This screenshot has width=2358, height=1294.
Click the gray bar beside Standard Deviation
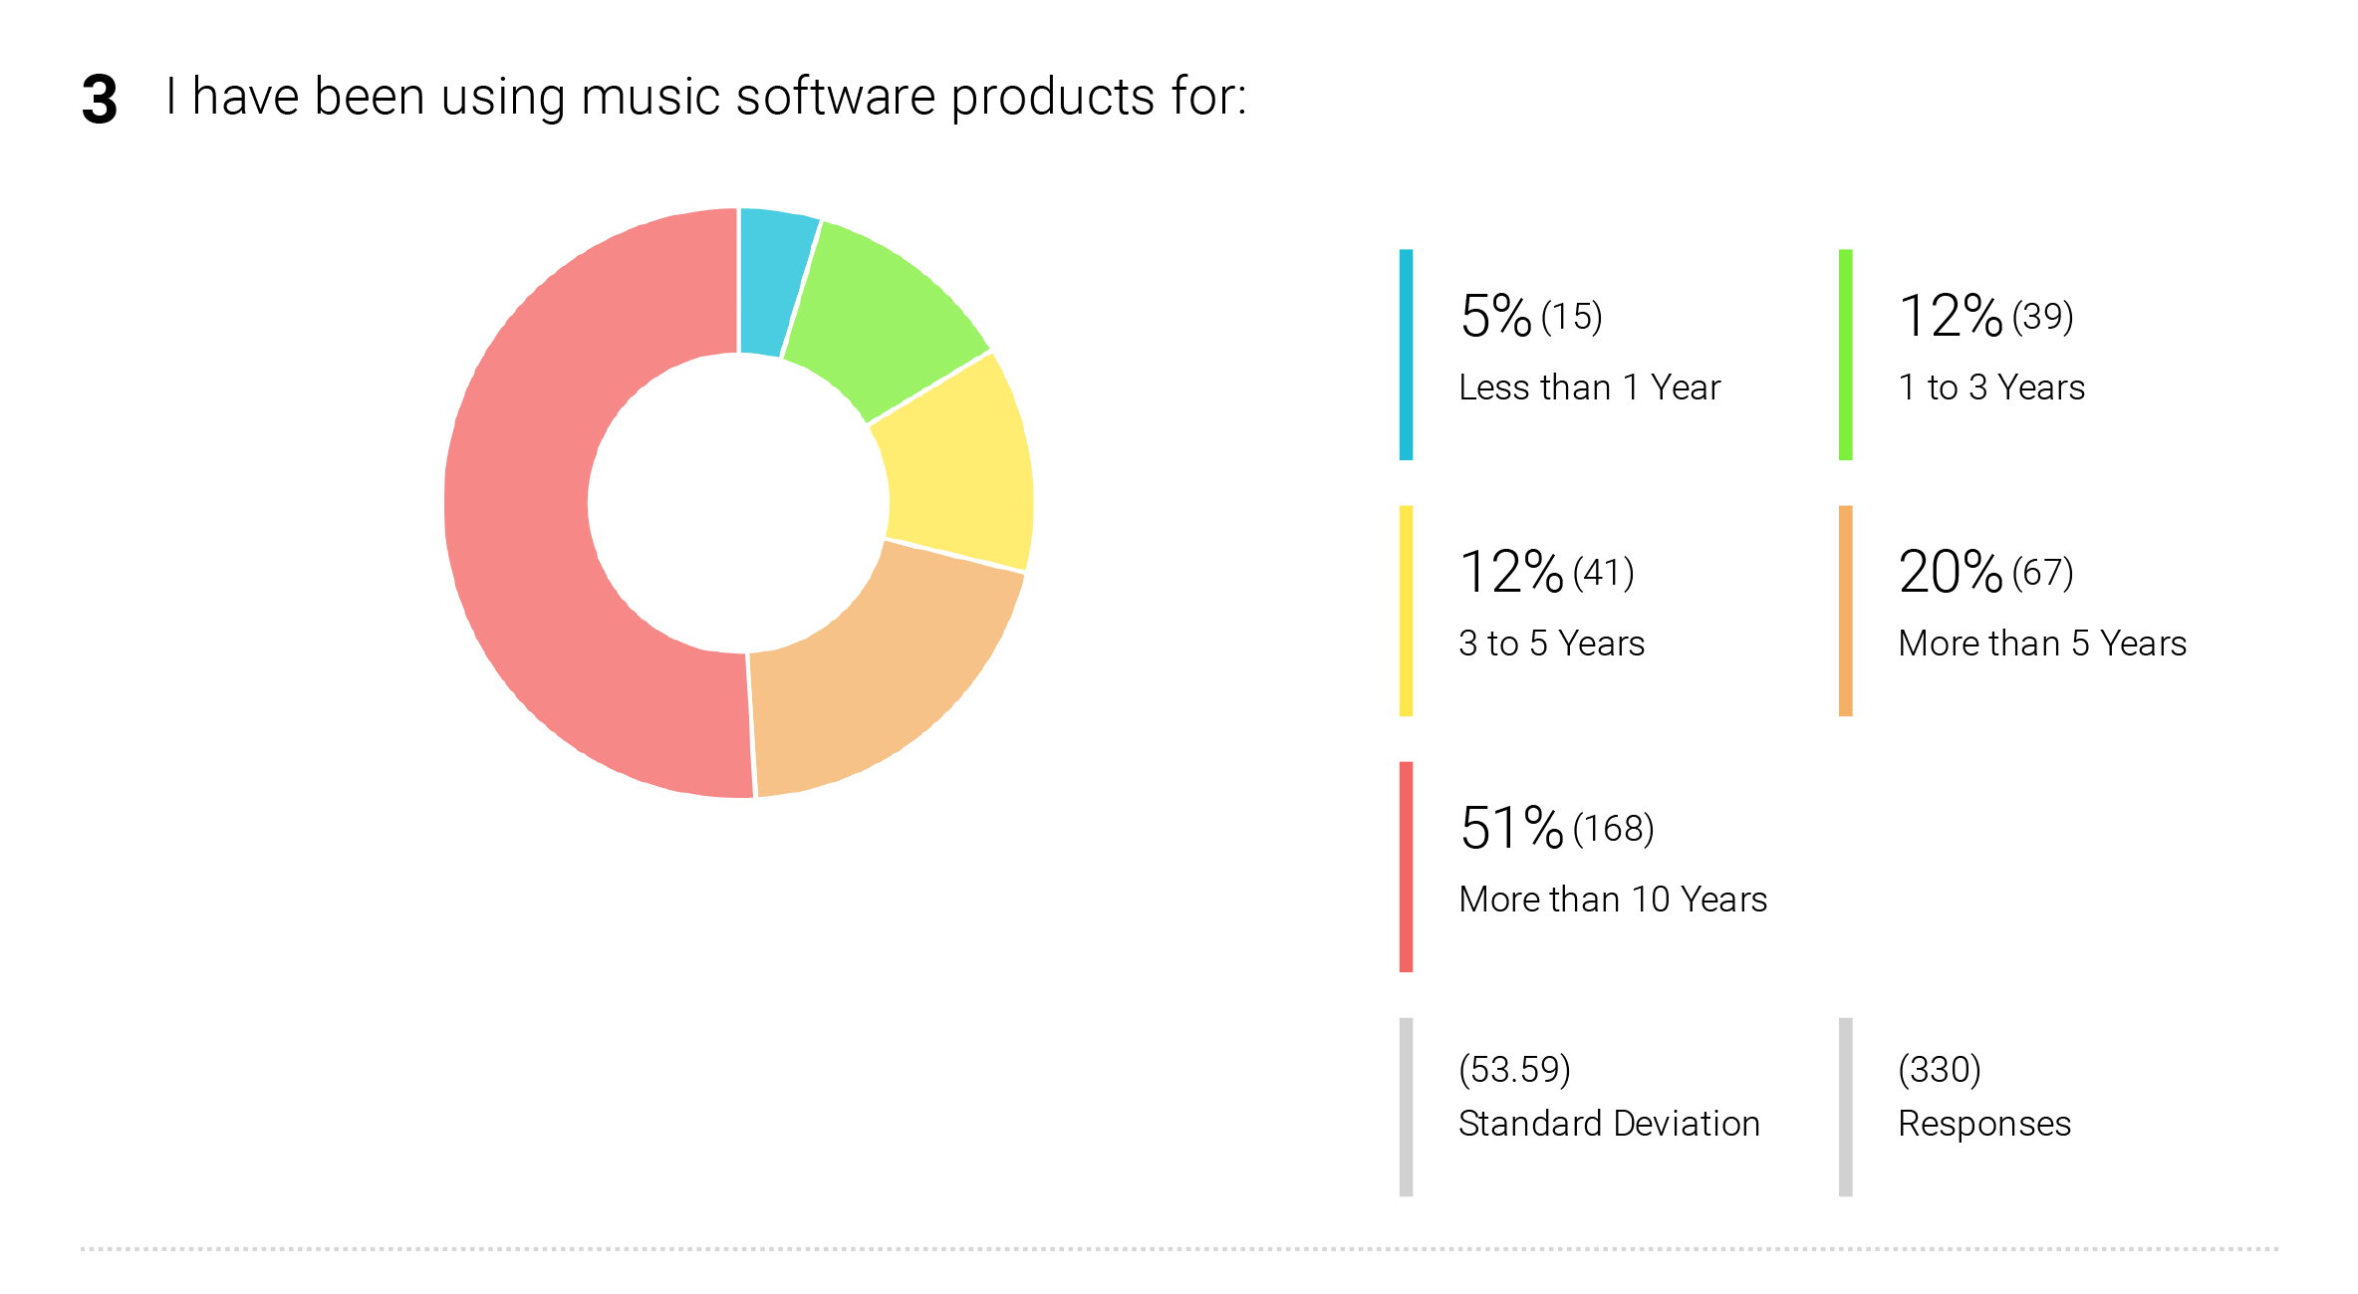[1406, 1107]
